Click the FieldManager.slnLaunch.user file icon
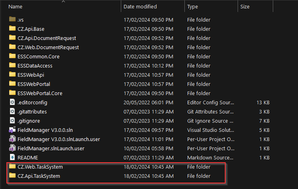The width and height of the screenshot is (298, 189). pyautogui.click(x=12, y=148)
